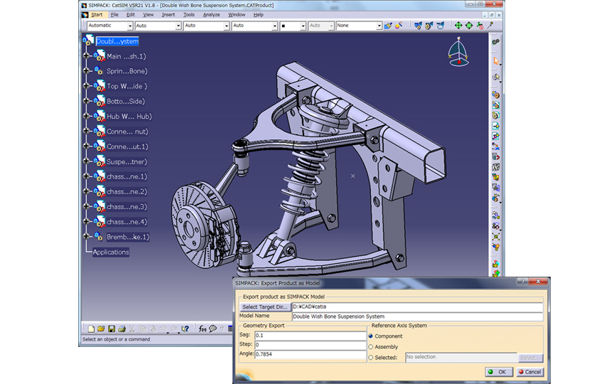This screenshot has width=609, height=384.
Task: Expand the Sprin...Bone) tree node
Action: pyautogui.click(x=86, y=70)
